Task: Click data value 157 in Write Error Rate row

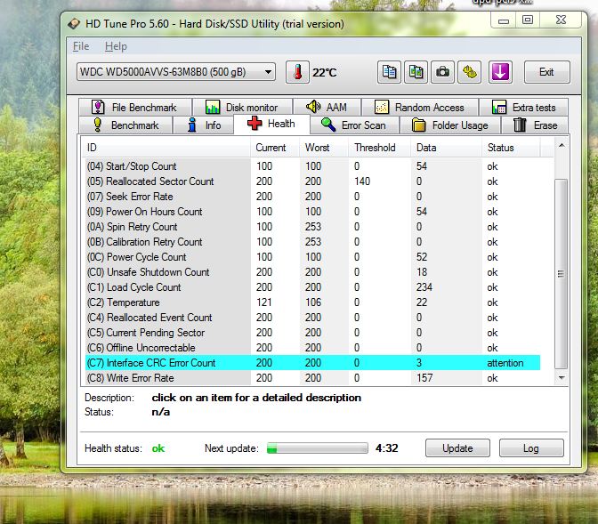Action: (x=424, y=378)
